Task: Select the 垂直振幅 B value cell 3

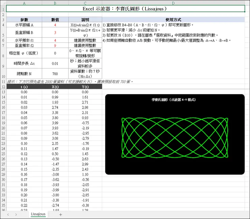Action: 55,33
